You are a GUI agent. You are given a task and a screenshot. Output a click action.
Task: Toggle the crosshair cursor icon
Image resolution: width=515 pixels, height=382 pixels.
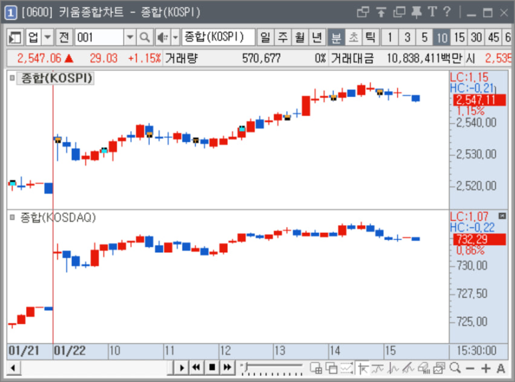[363, 368]
